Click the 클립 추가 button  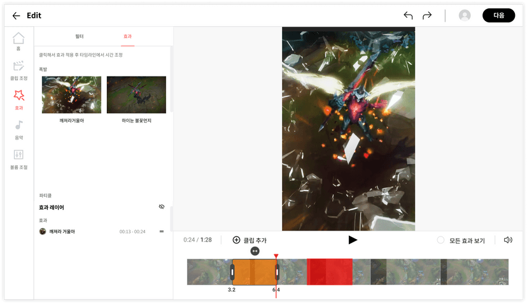249,240
